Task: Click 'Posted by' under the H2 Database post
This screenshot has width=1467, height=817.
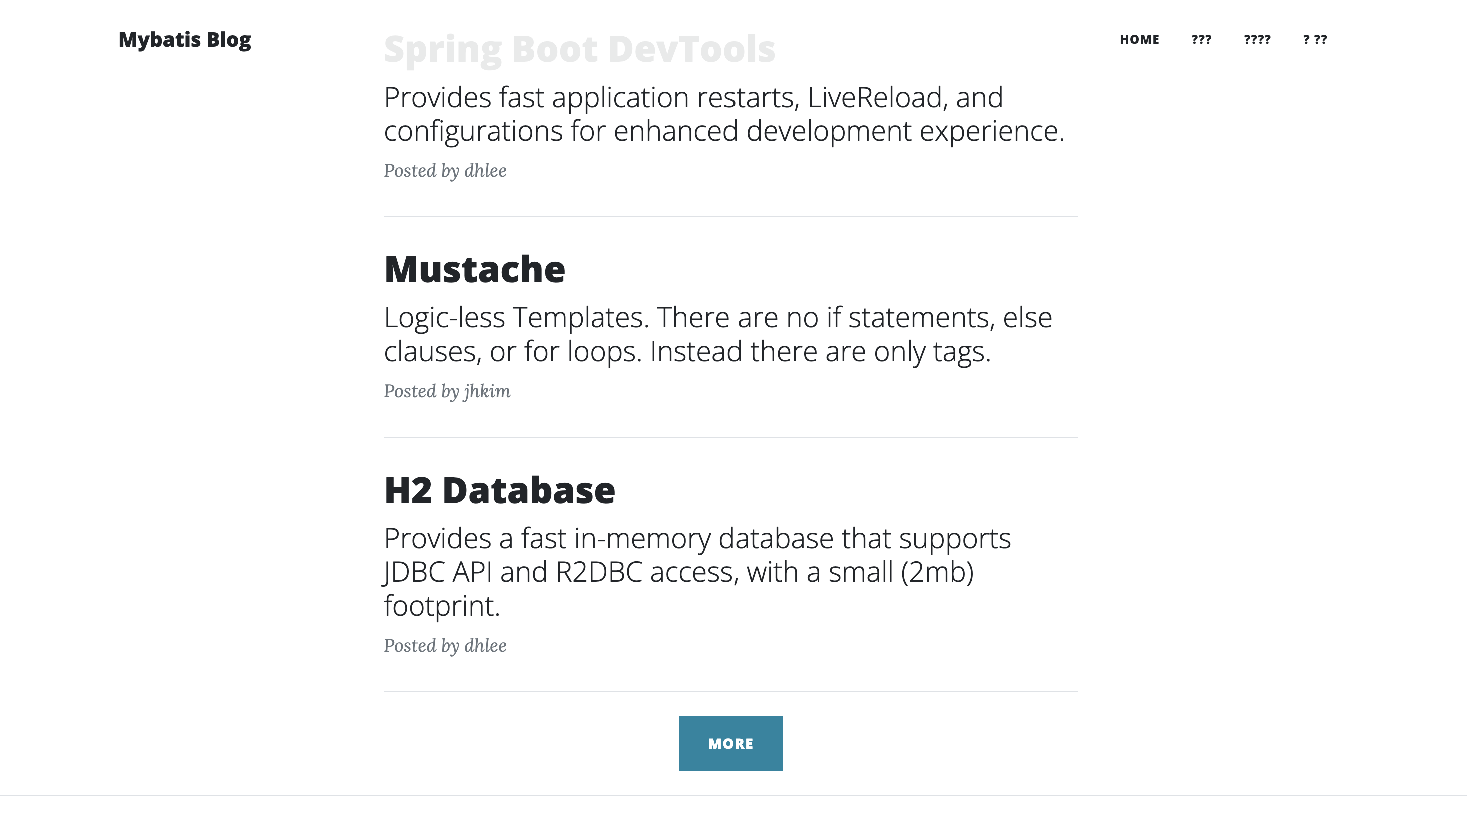Action: click(x=421, y=646)
